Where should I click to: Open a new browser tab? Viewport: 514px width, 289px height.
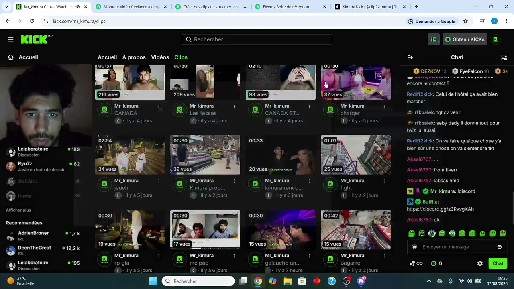click(416, 7)
